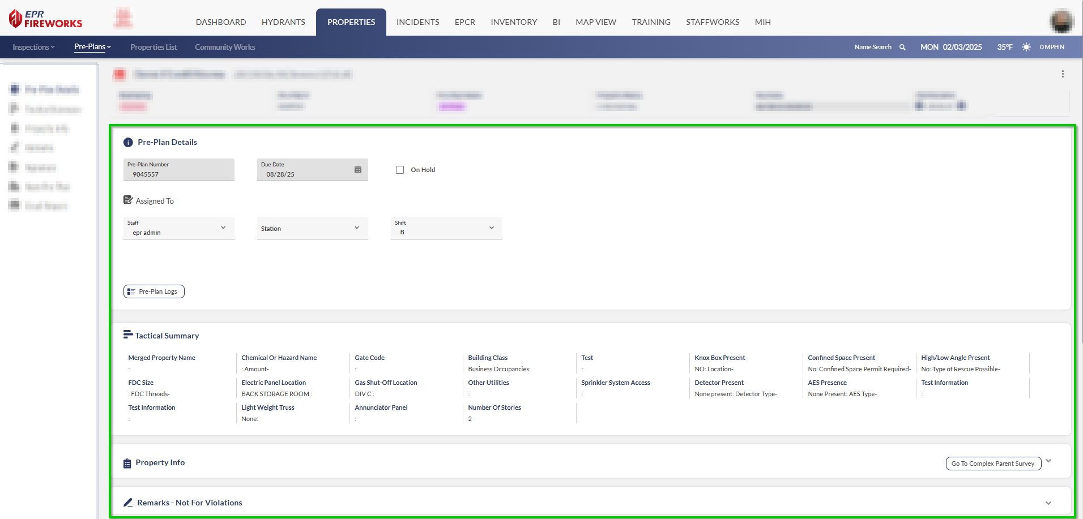1083x519 pixels.
Task: Open the three-dot options menu
Action: pos(1063,74)
